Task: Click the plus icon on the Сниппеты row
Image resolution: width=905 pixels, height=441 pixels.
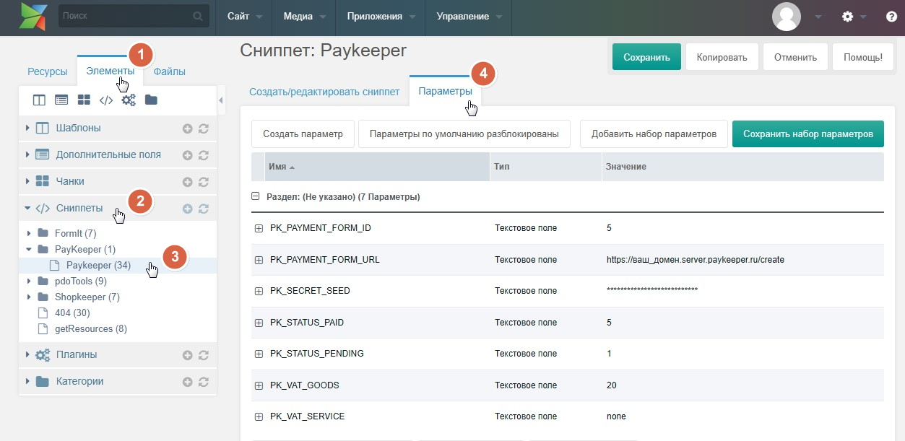Action: pos(187,209)
